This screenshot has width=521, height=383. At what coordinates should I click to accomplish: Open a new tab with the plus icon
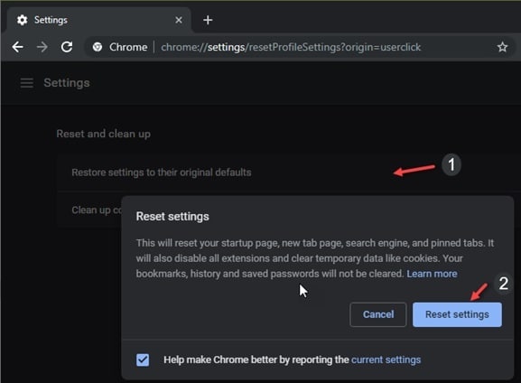click(208, 20)
